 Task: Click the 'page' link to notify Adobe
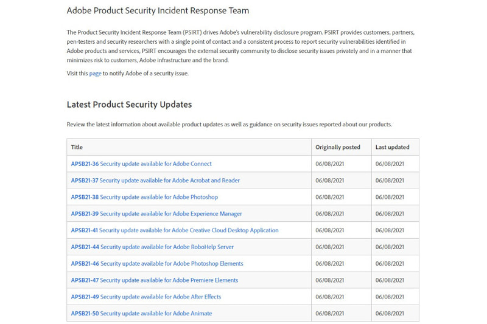(x=95, y=74)
